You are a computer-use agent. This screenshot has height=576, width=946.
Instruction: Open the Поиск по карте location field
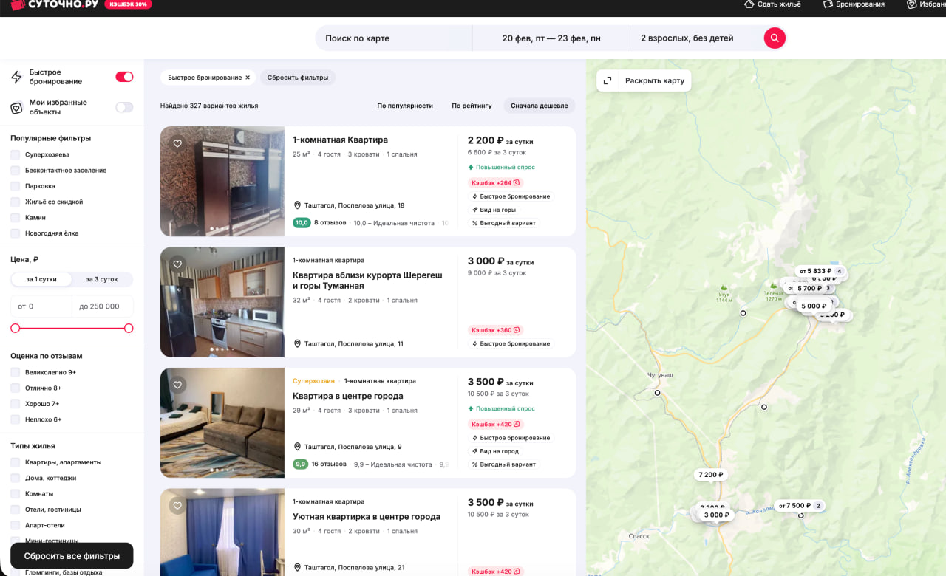pos(393,38)
